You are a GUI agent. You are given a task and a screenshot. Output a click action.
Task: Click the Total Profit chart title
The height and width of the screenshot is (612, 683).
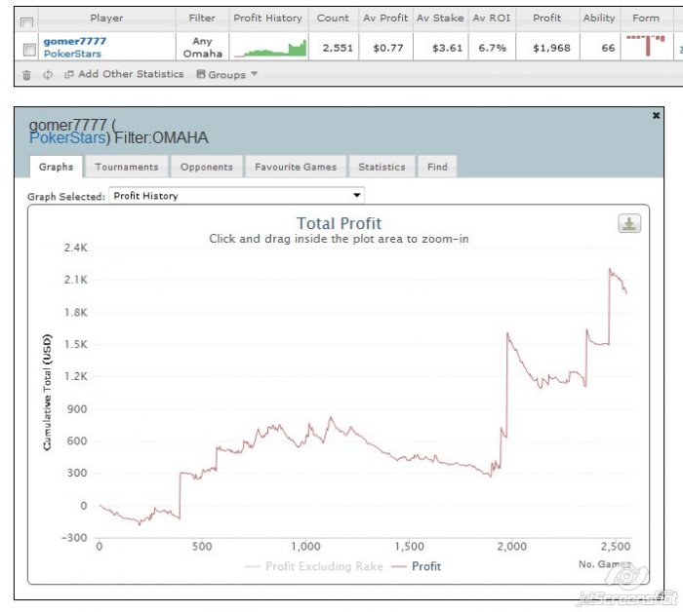pyautogui.click(x=339, y=223)
